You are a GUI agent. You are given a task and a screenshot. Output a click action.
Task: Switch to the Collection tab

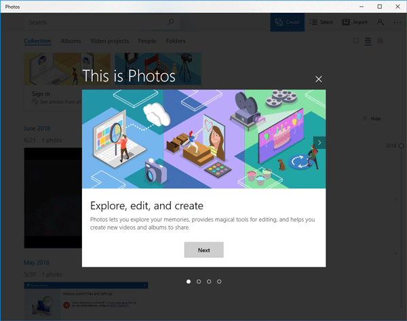pos(37,41)
